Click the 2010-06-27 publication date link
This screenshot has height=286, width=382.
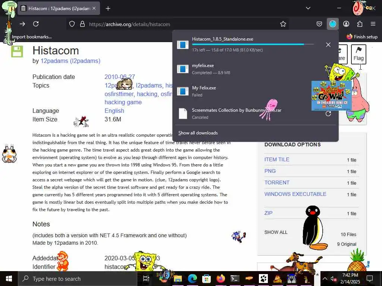tap(120, 77)
